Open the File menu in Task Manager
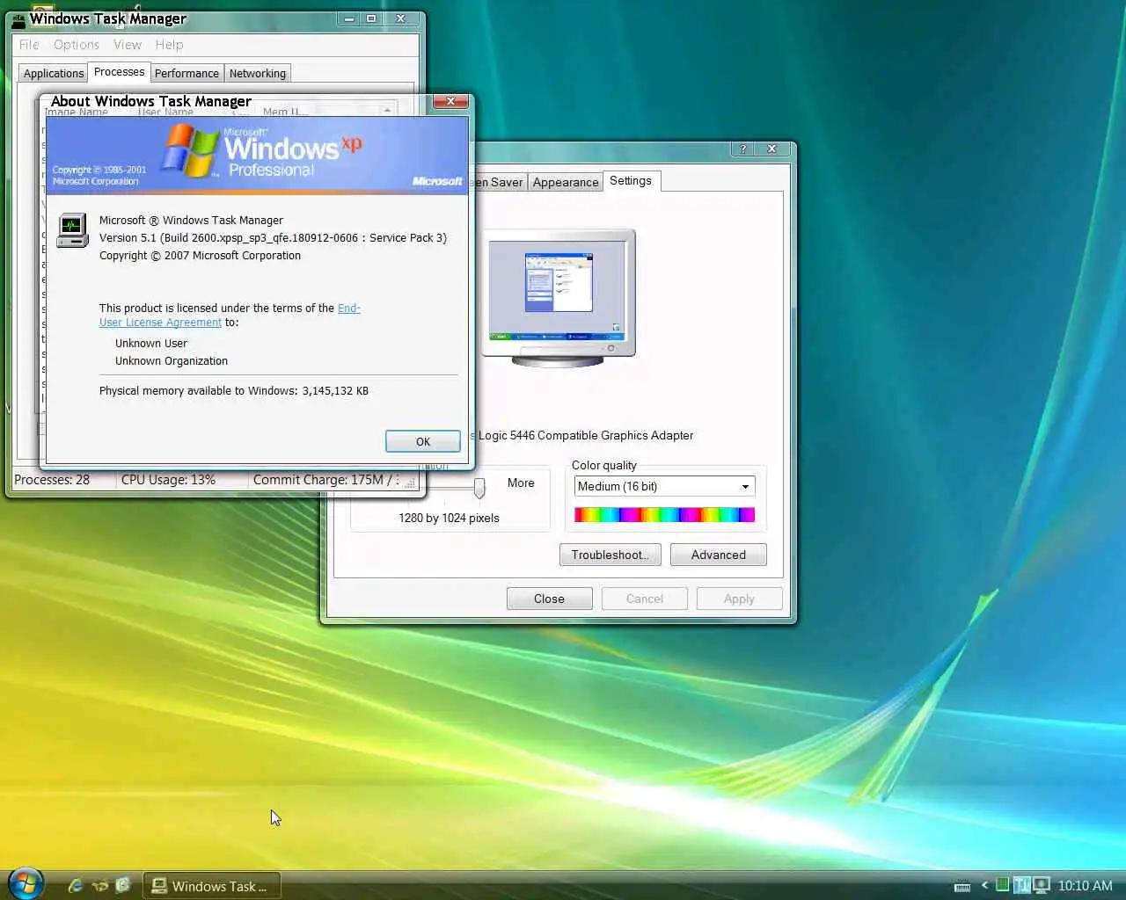This screenshot has height=900, width=1126. click(29, 45)
